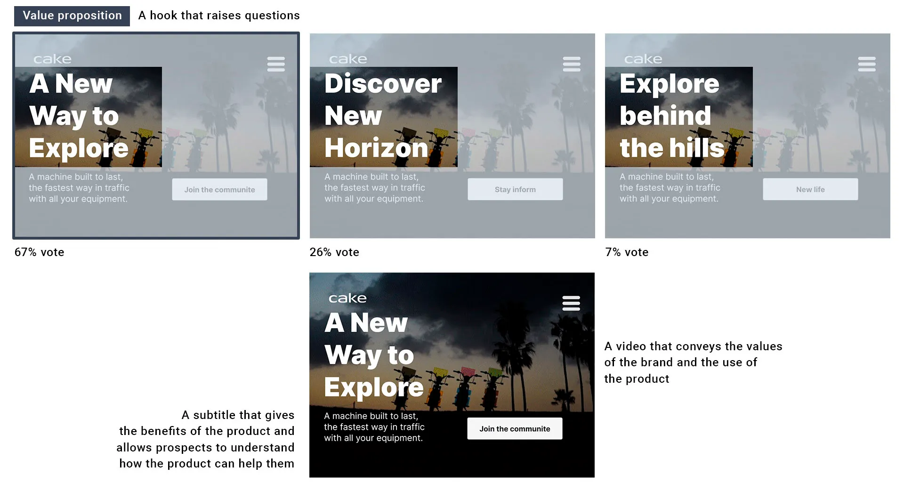Click the '26% vote' label
This screenshot has height=491, width=904.
coord(334,252)
